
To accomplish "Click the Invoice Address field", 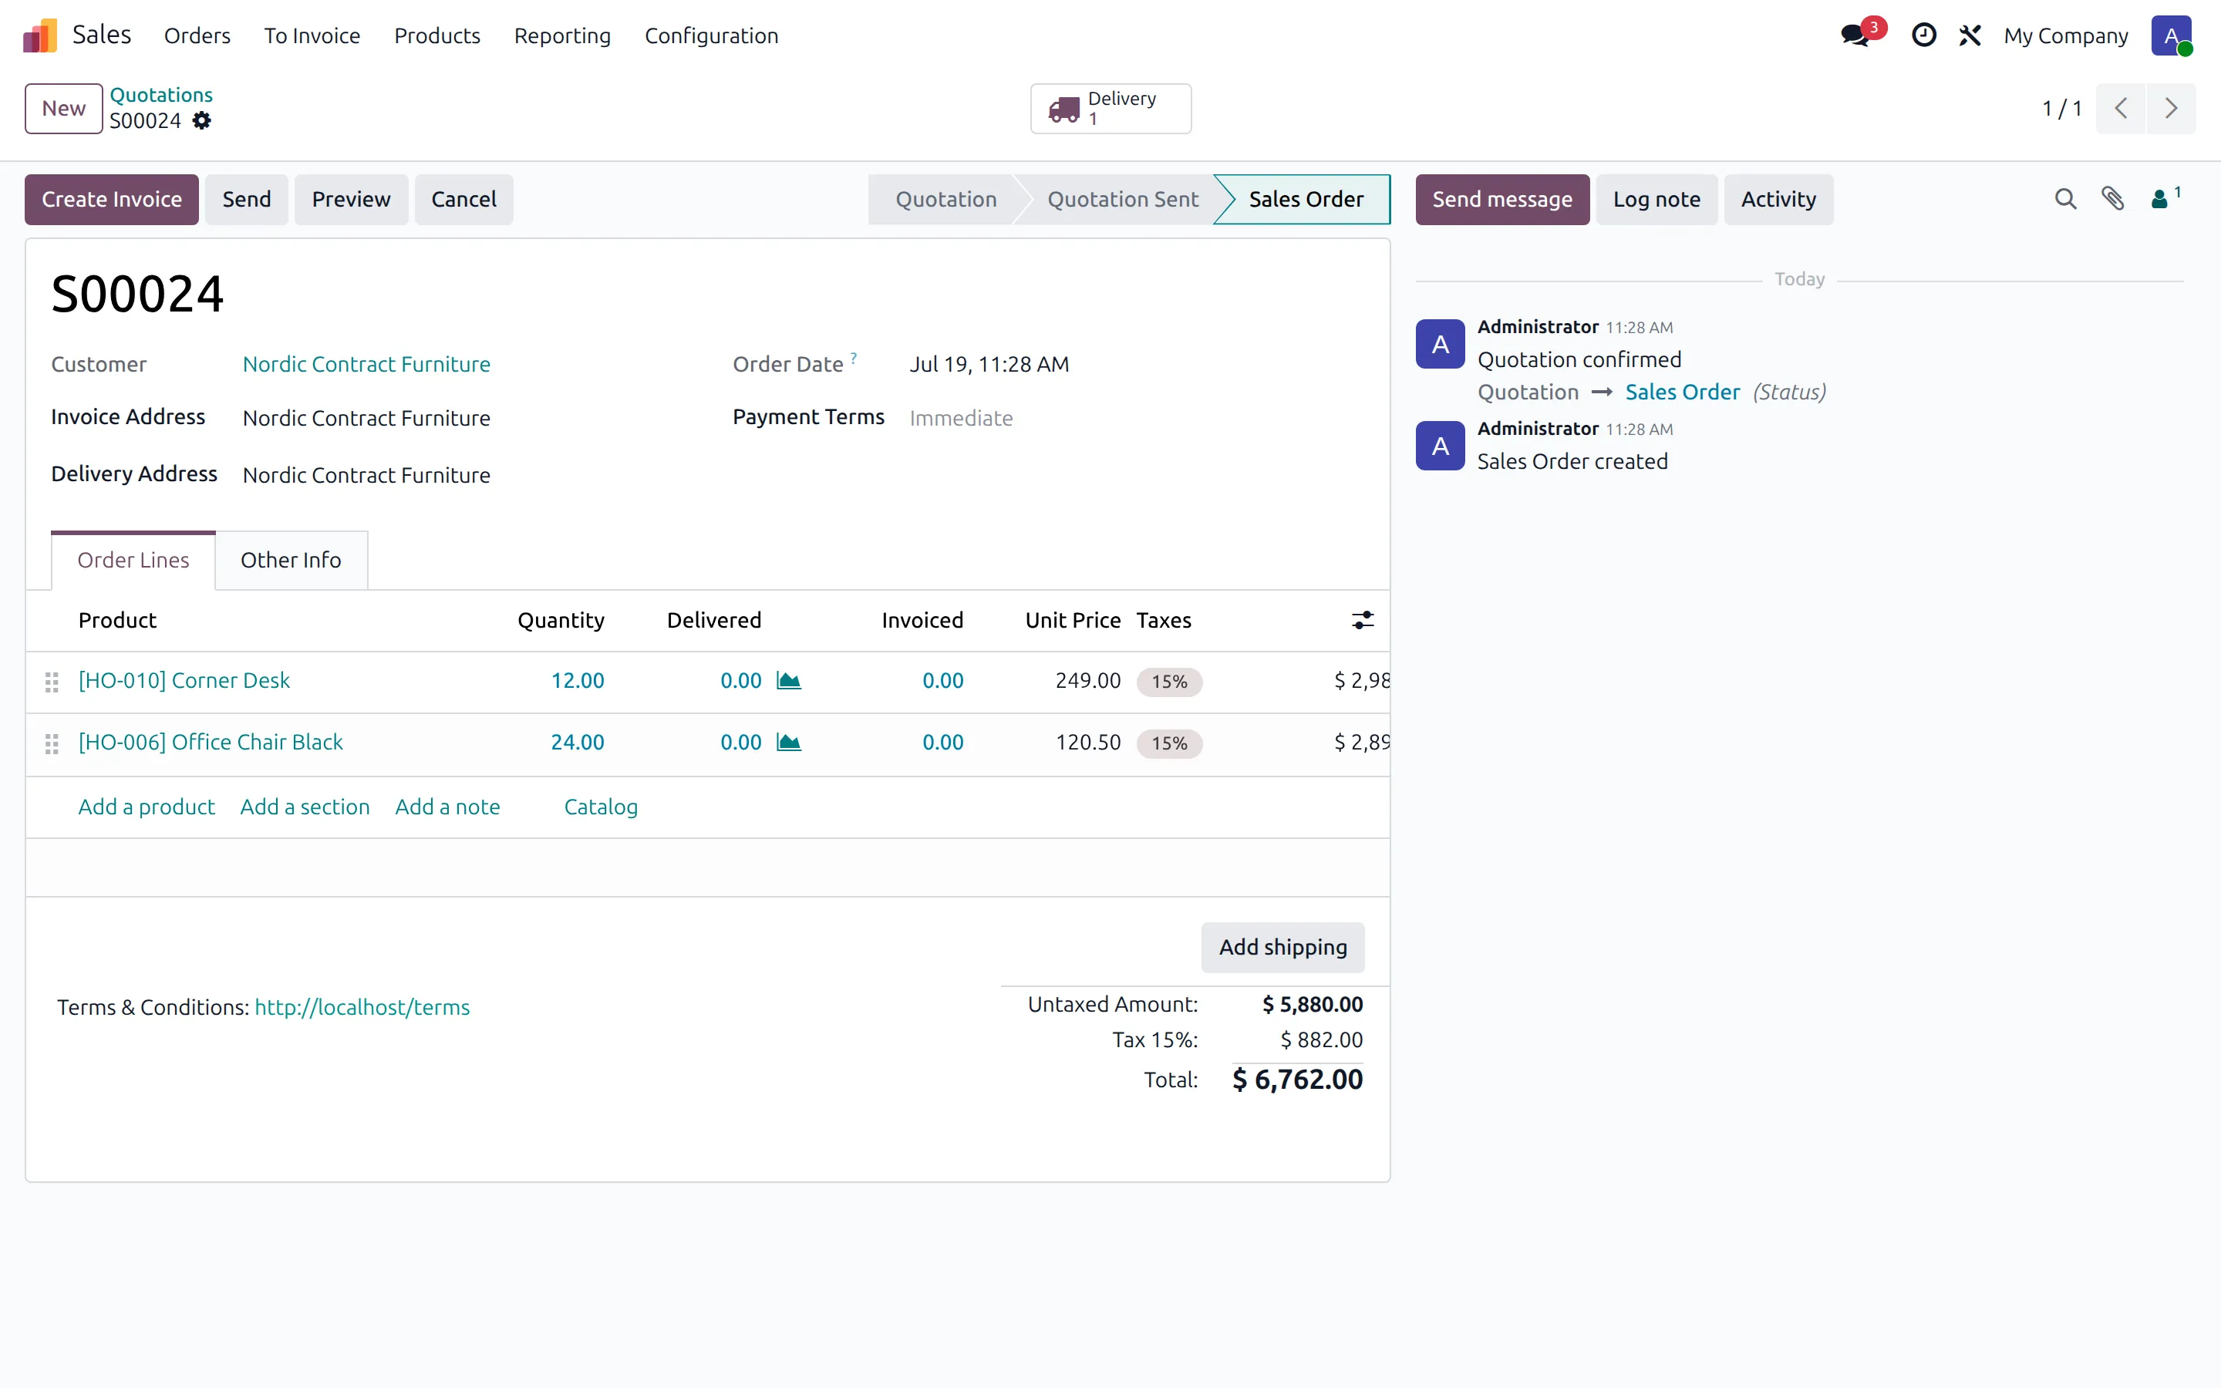I will point(366,419).
